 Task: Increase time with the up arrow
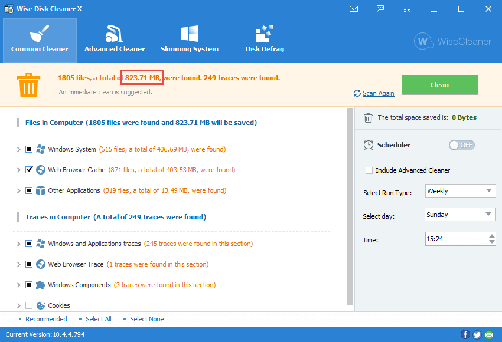tap(492, 236)
